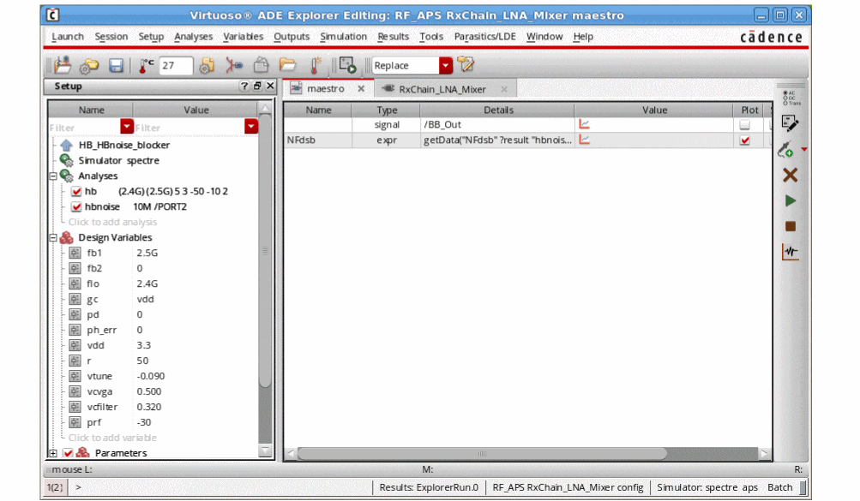This screenshot has width=860, height=501.
Task: Toggle the hbnoise analysis checkbox
Action: click(x=76, y=207)
